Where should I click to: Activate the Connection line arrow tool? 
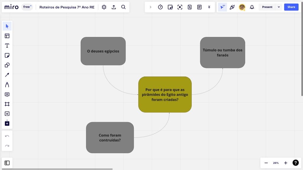7,75
